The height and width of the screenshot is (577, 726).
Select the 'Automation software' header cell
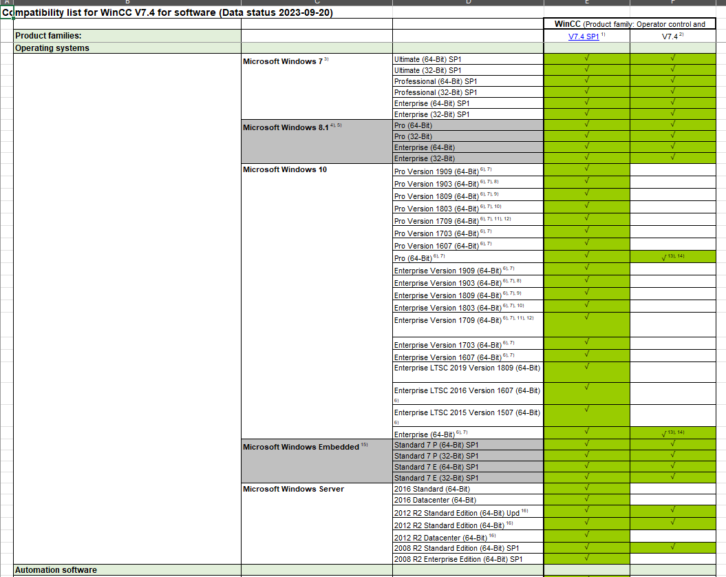(127, 570)
